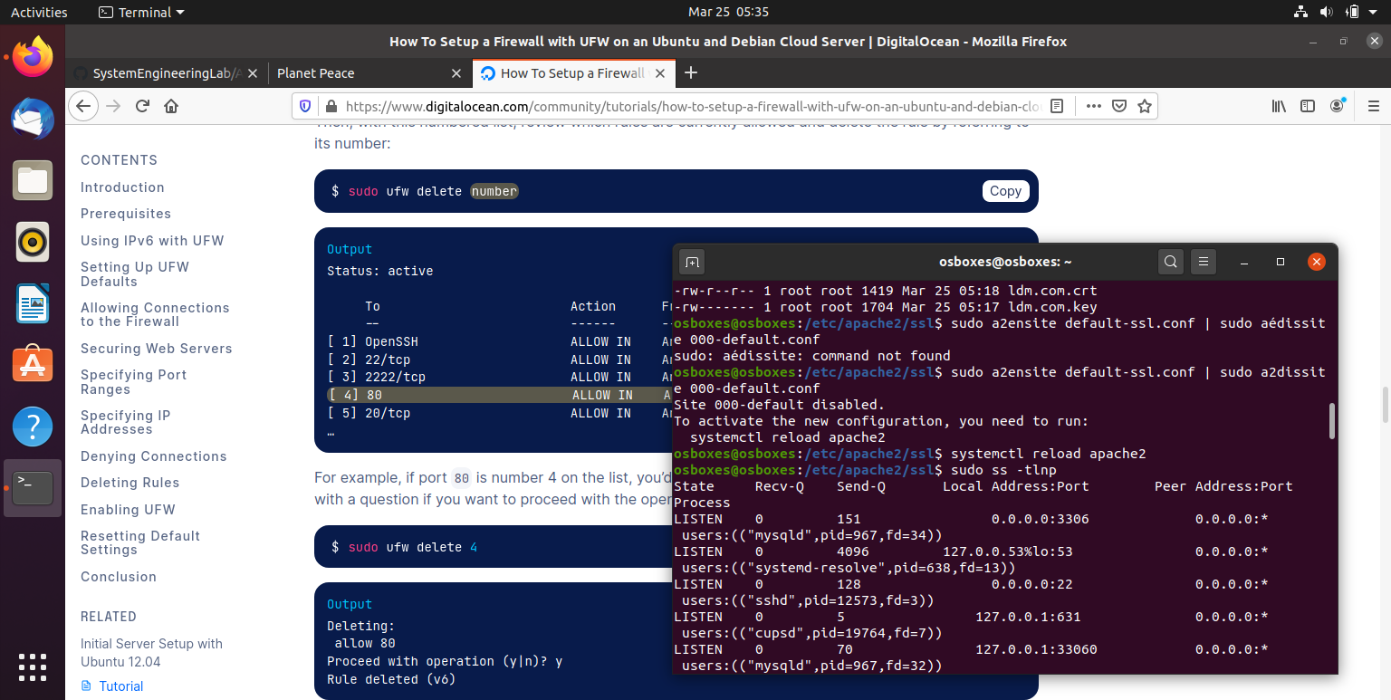Screen dimensions: 1391x700
Task: Go to Using IPv6 with UFW
Action: [x=152, y=241]
